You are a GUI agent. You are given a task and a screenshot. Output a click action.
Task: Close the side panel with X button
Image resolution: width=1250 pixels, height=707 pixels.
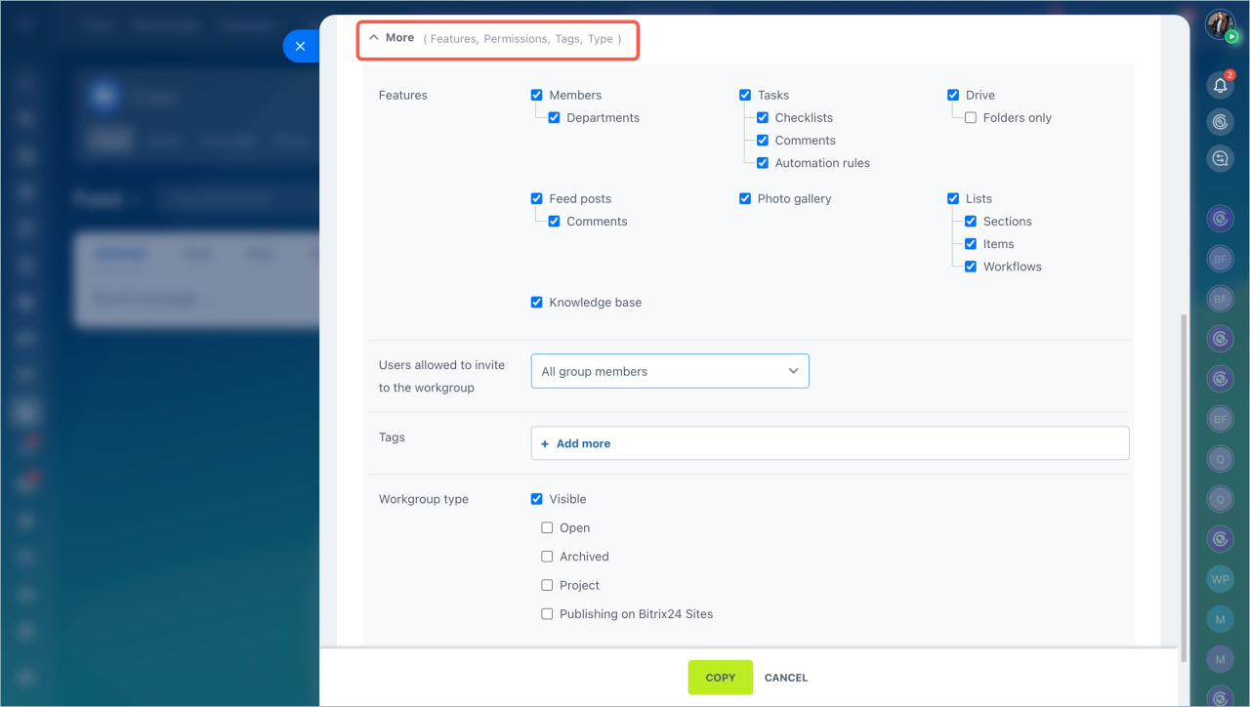300,46
